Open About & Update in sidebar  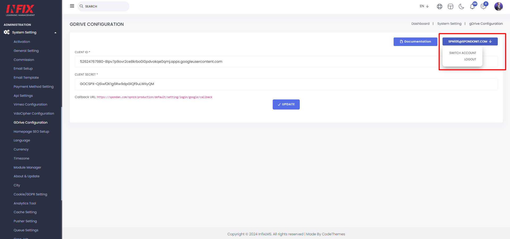[26, 176]
